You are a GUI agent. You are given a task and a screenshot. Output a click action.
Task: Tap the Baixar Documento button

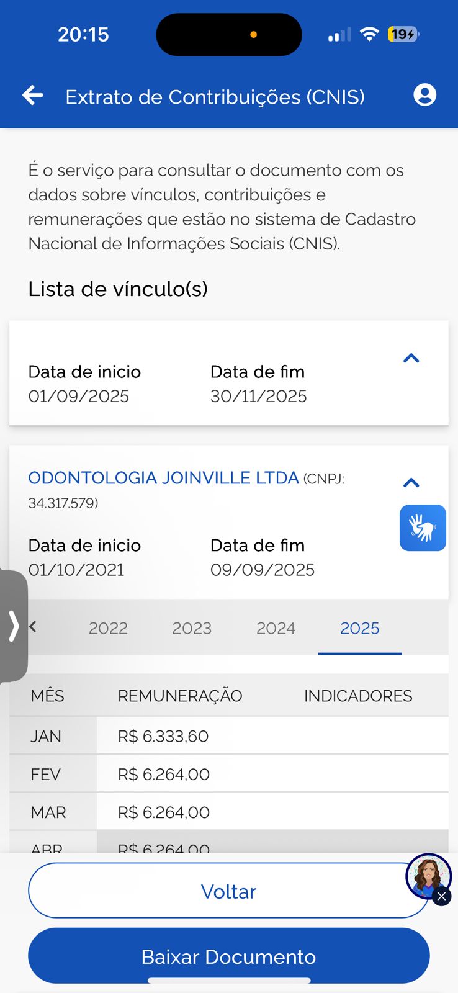[228, 956]
